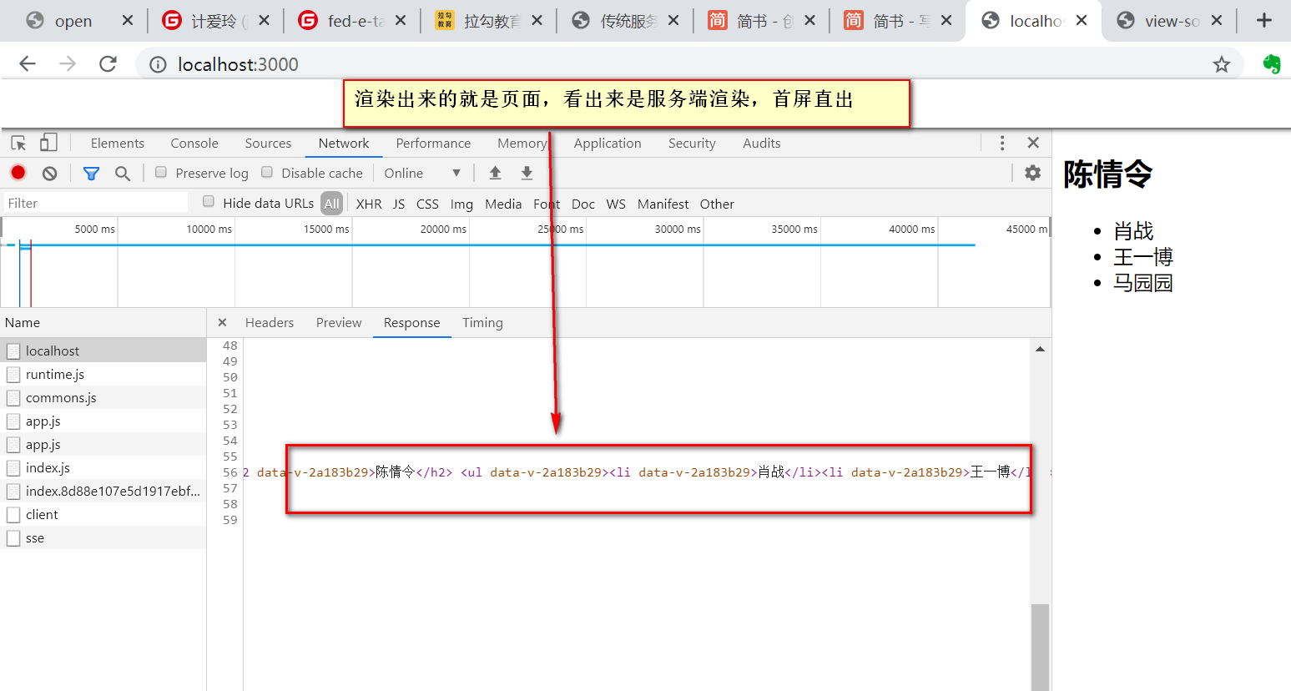Filter requests by Img
1291x691 pixels.
(461, 204)
